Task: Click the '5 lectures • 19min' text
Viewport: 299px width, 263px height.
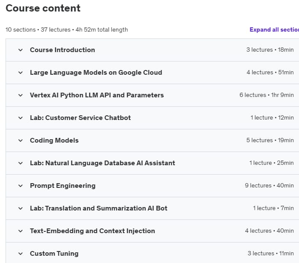Action: (270, 140)
